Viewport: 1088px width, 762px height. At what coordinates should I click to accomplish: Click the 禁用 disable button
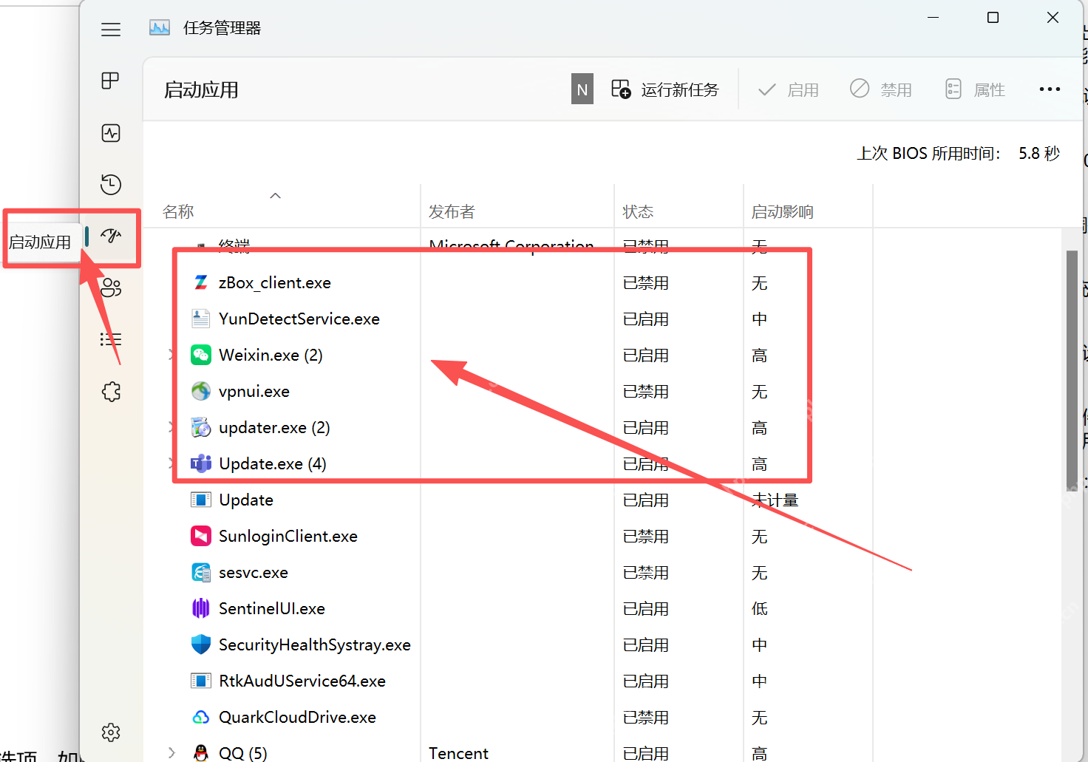click(x=881, y=89)
